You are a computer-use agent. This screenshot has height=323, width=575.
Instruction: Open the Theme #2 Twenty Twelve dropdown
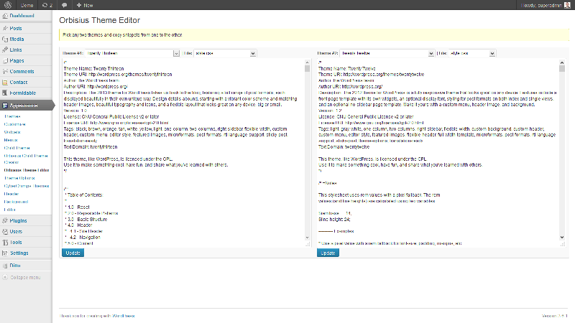(387, 53)
